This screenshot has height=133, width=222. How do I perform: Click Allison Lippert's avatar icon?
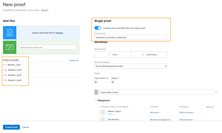103,112
